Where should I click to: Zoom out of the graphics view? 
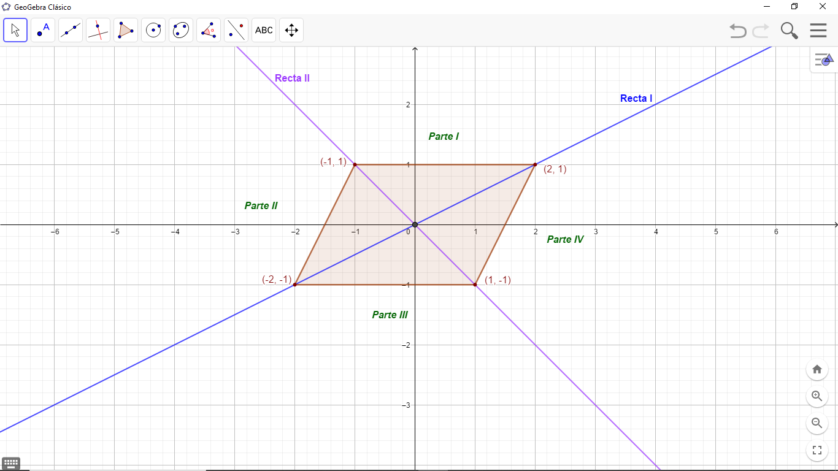tap(817, 423)
